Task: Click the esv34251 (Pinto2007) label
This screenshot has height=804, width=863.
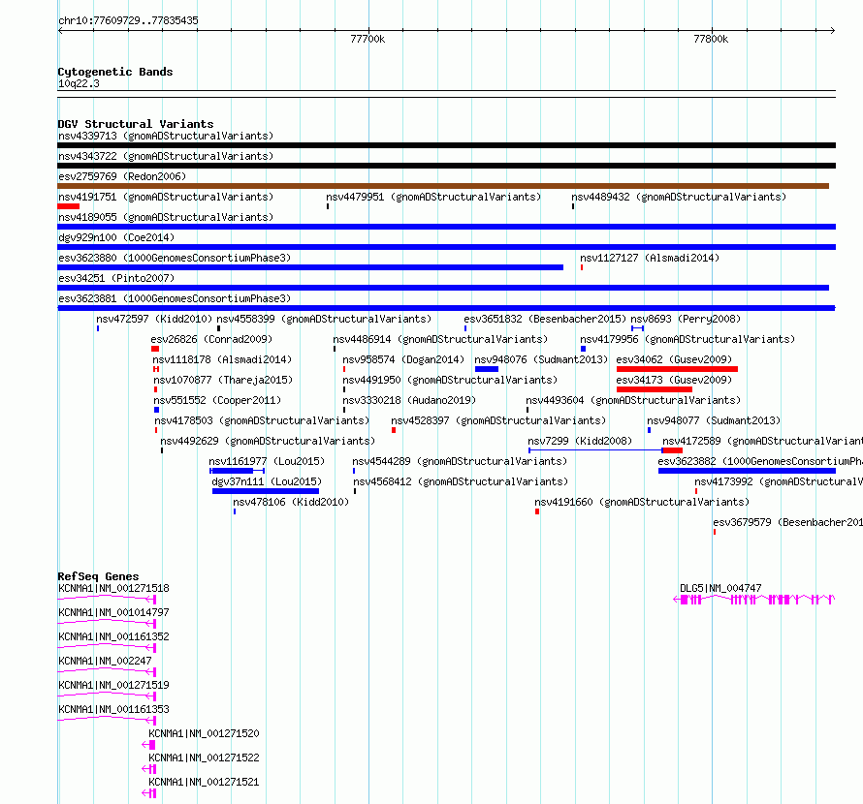Action: [116, 278]
